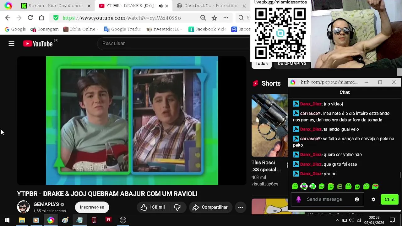Open the Honeygain bookmark

pos(44,29)
